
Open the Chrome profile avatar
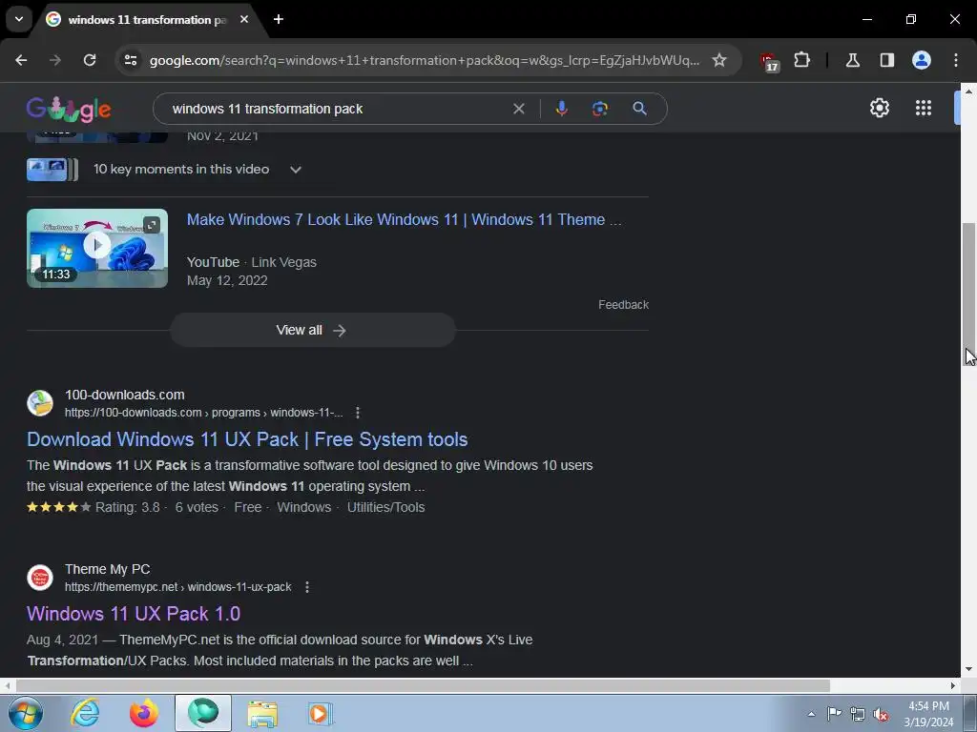[921, 60]
